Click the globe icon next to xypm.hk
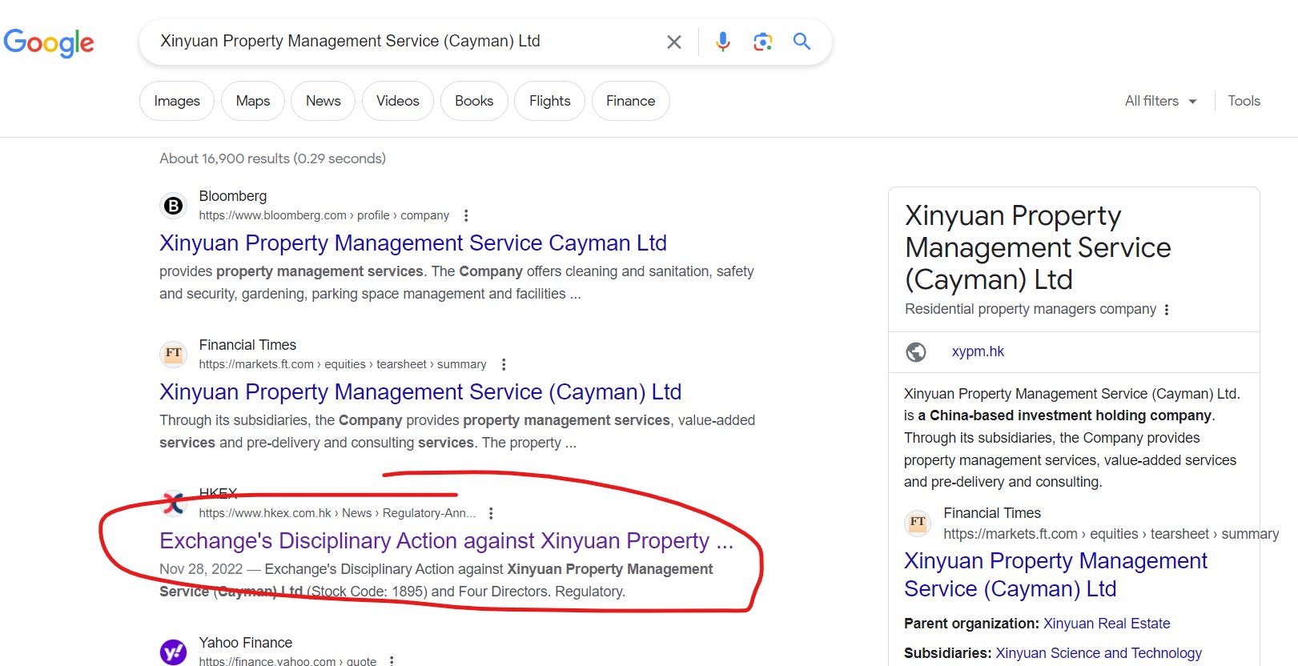Viewport: 1298px width, 666px height. click(x=916, y=352)
